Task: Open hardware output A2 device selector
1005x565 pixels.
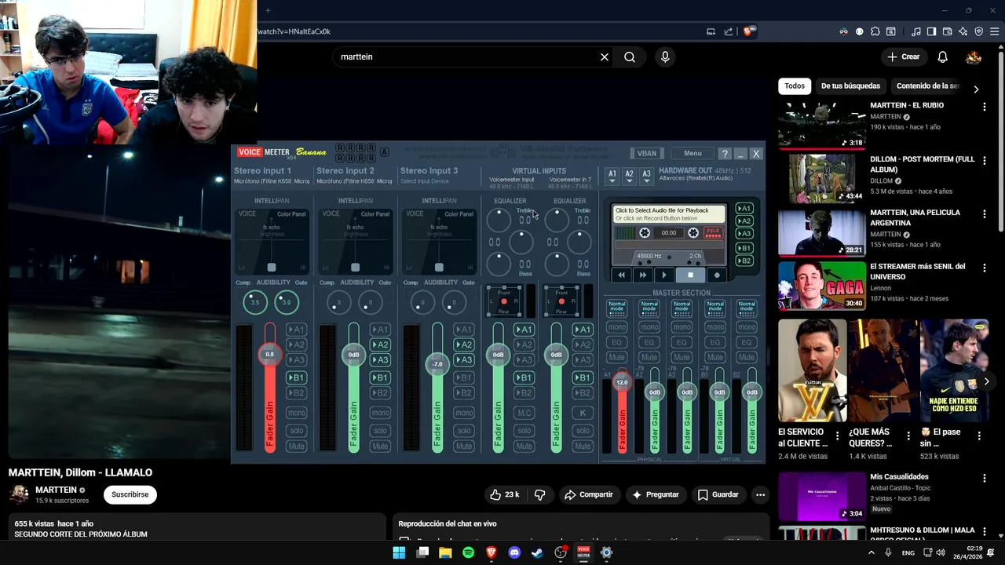Action: pos(629,176)
